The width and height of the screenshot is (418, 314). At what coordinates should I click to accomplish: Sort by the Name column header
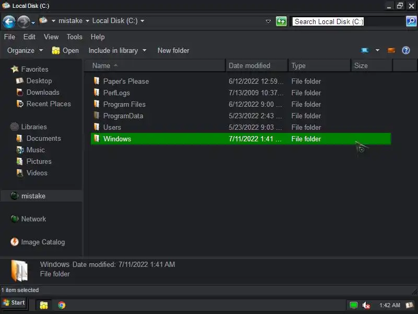(x=155, y=66)
